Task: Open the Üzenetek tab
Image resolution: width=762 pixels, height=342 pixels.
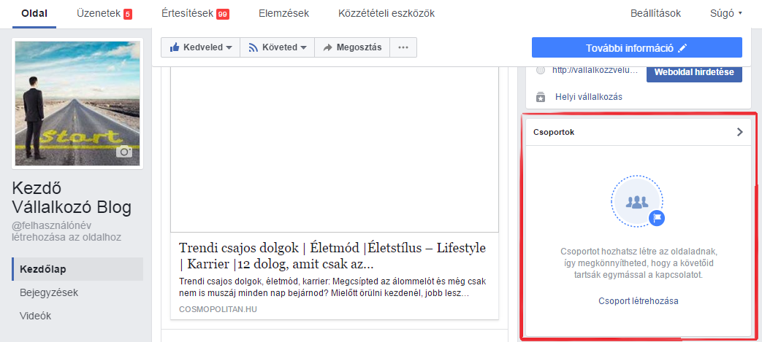Action: 104,14
